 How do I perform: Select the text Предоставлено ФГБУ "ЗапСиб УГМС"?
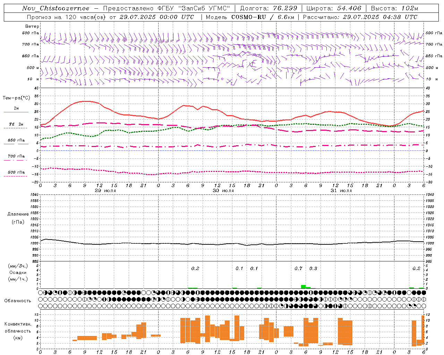pyautogui.click(x=167, y=8)
